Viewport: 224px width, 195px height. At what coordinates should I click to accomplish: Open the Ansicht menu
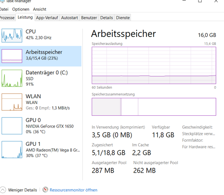40,9
